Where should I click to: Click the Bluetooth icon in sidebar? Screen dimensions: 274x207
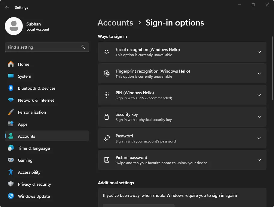[11, 88]
